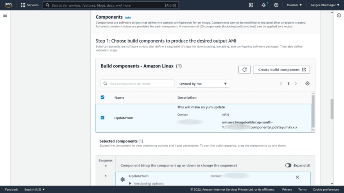Grab the UpdateYum drag handle icon
This screenshot has height=193, width=344.
pos(123,179)
